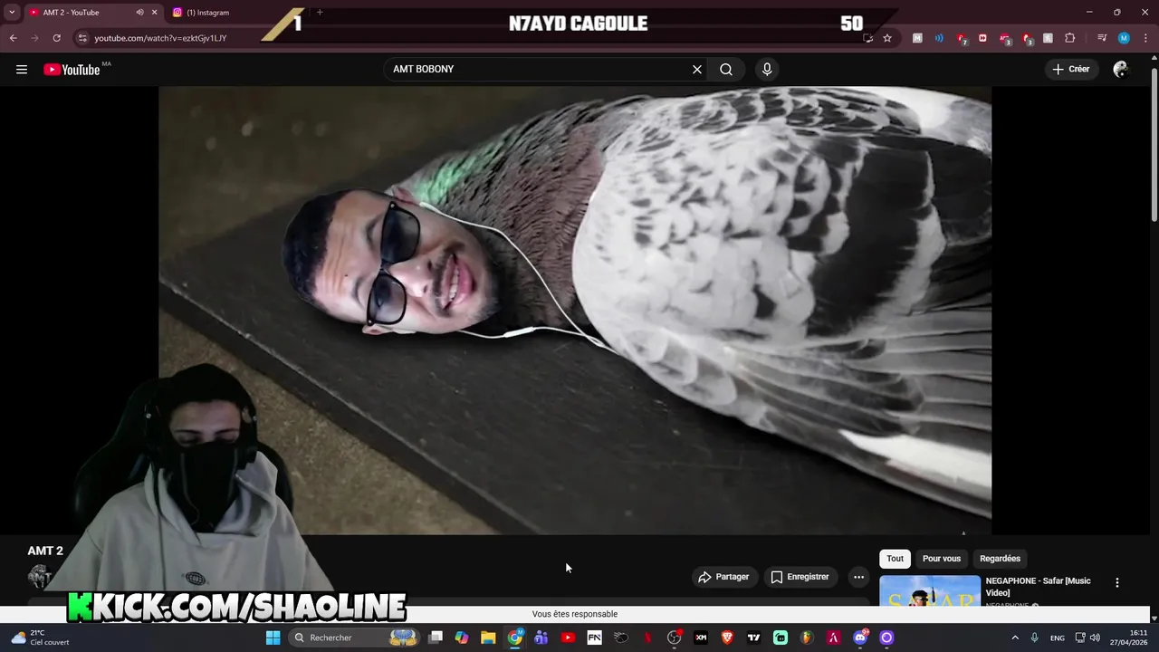Screen dimensions: 1159x652
Task: Select the Pour vous chip
Action: point(942,559)
